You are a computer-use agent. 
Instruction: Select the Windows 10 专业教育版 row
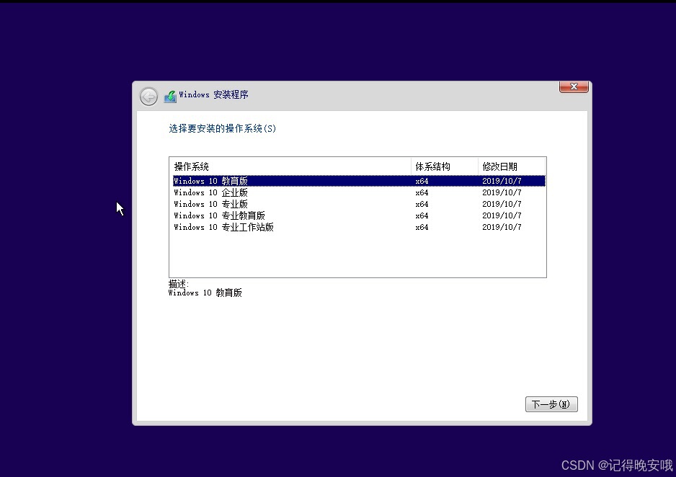click(x=359, y=215)
